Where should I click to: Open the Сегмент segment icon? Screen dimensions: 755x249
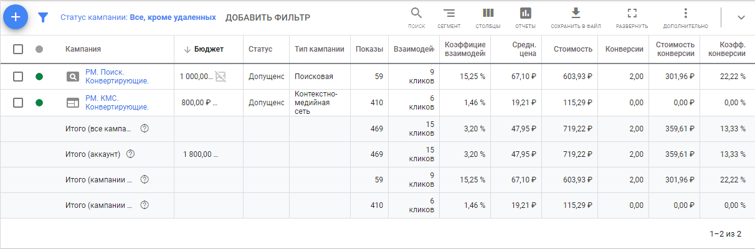point(449,13)
